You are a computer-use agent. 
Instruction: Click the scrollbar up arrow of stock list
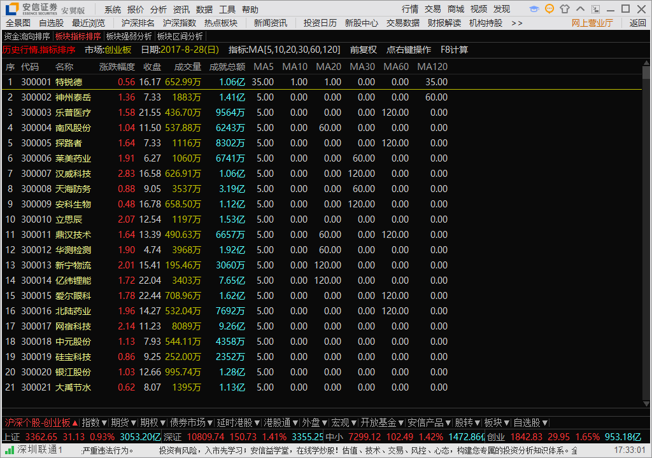pos(646,64)
